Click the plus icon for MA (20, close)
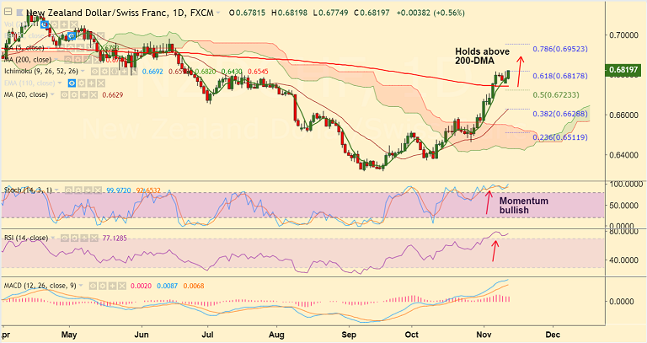 (x=83, y=95)
